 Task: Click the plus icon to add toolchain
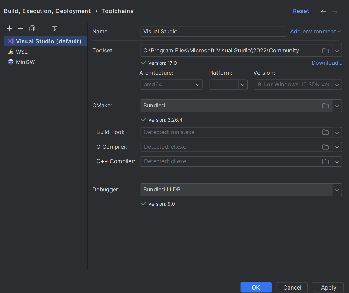[x=9, y=29]
